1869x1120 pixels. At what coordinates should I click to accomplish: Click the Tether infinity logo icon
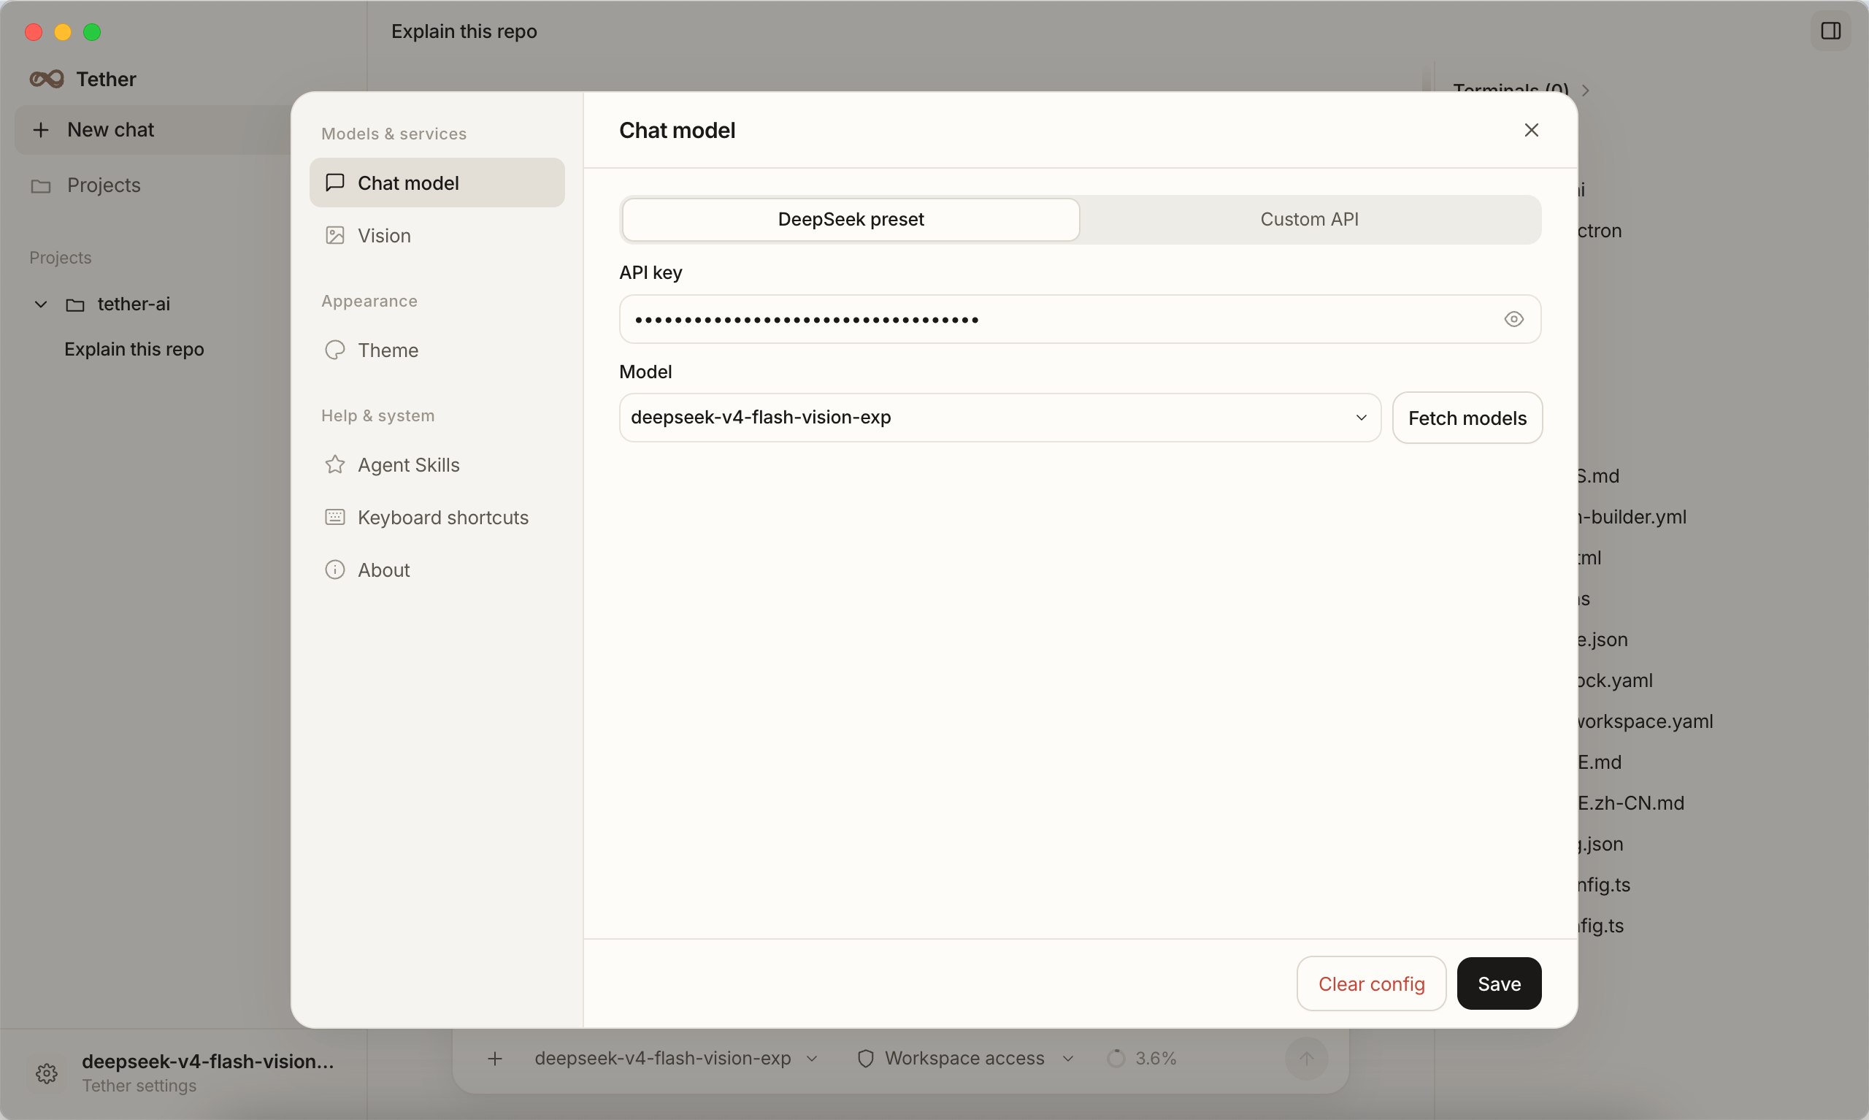(47, 80)
